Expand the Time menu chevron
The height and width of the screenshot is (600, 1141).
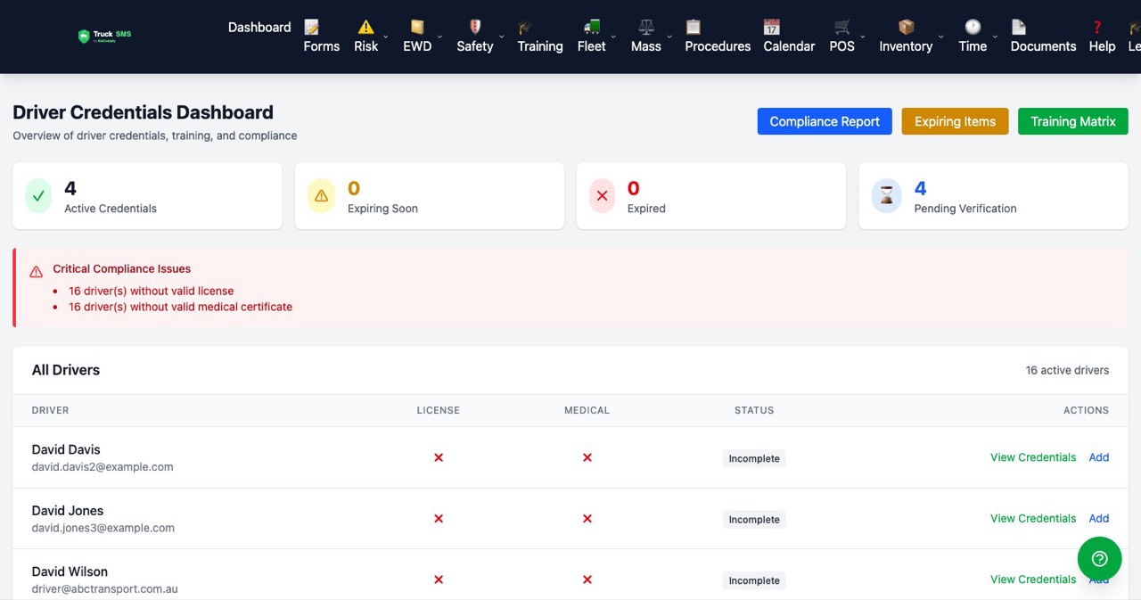click(995, 37)
